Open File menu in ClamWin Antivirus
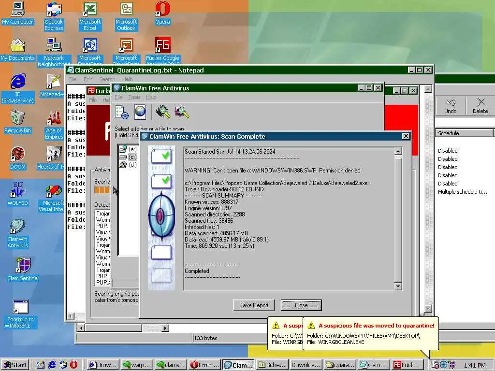Screen dimensions: 495x371 (x=118, y=97)
